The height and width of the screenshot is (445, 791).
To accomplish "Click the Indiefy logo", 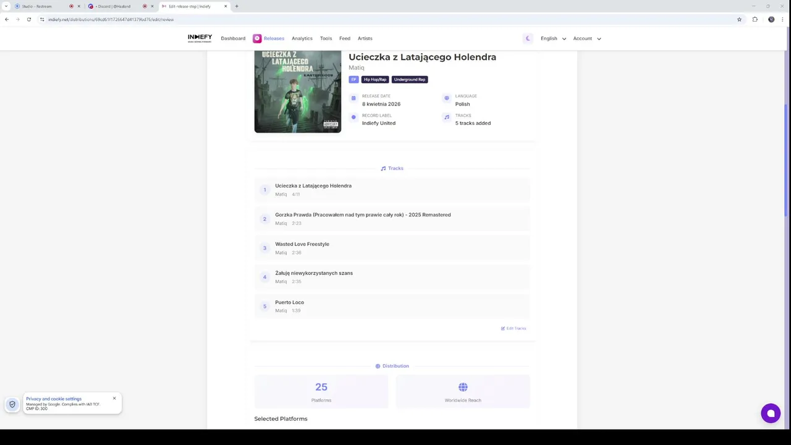I will tap(200, 38).
